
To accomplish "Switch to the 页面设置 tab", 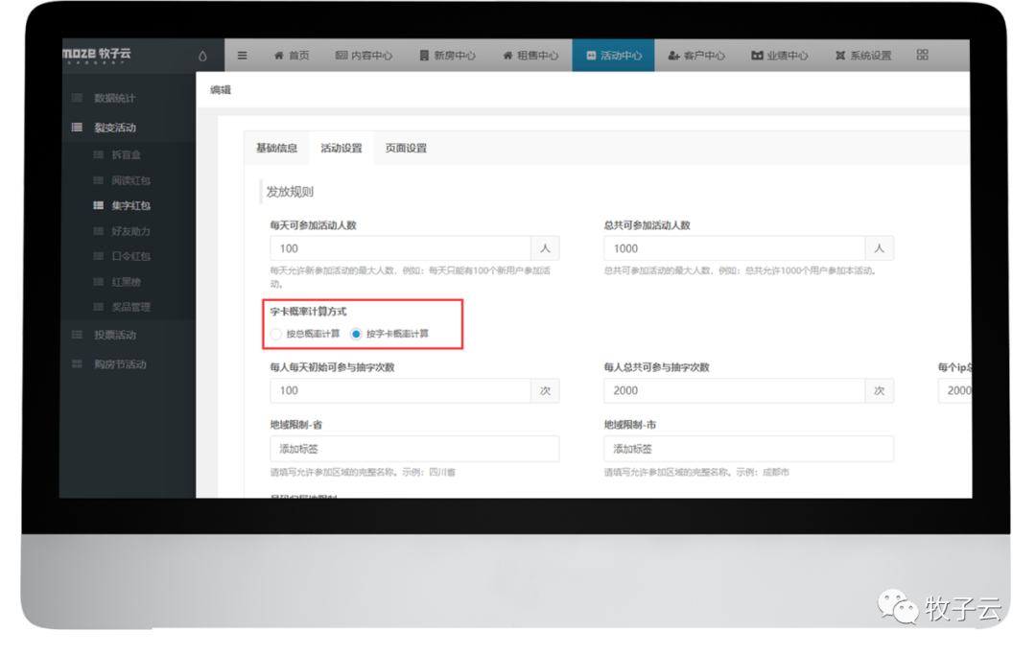I will coord(406,149).
